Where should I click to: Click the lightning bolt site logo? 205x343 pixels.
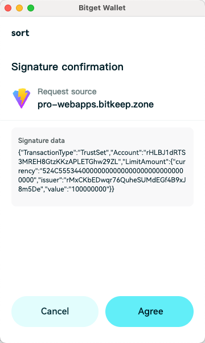point(21,98)
